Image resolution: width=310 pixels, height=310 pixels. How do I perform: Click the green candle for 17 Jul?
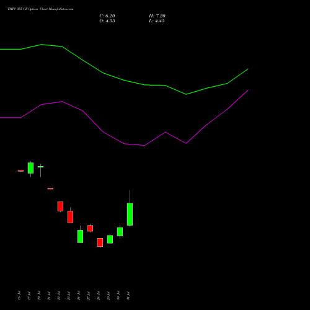pyautogui.click(x=30, y=168)
